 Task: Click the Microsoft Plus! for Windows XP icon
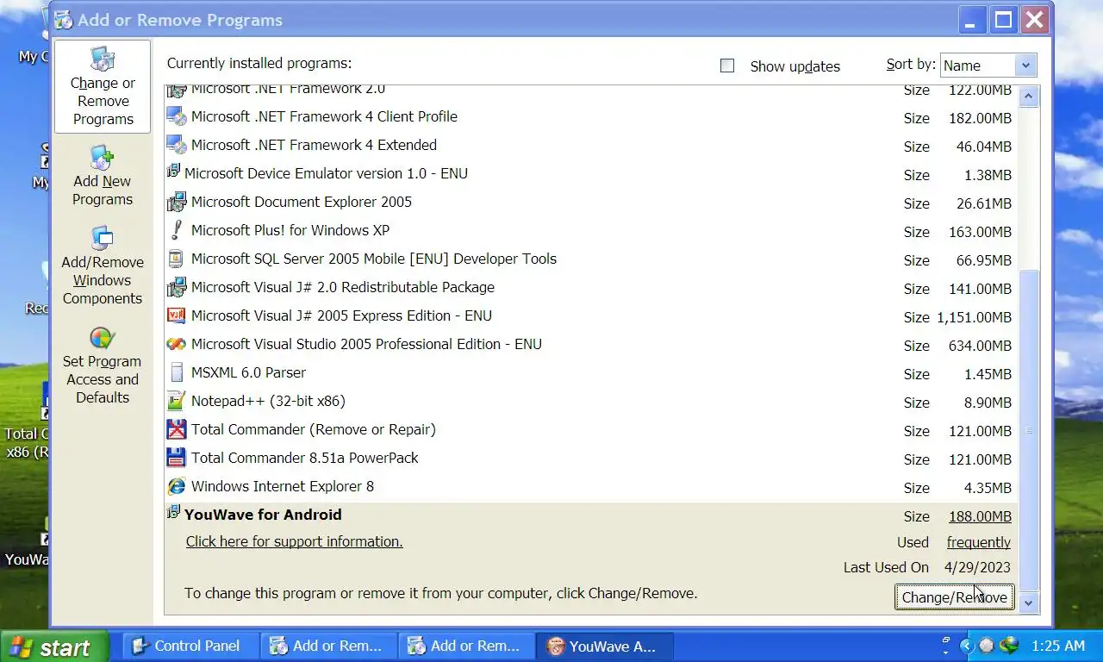[176, 230]
